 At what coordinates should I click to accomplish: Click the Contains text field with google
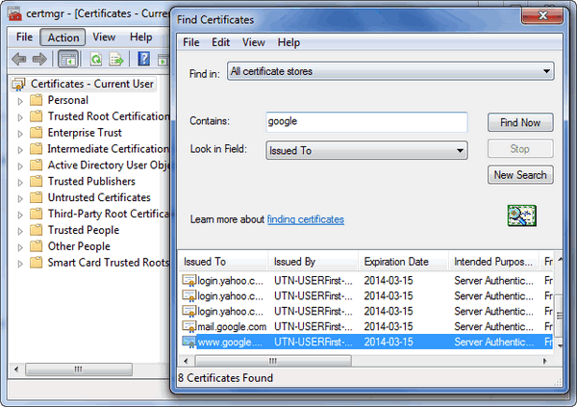pos(367,122)
